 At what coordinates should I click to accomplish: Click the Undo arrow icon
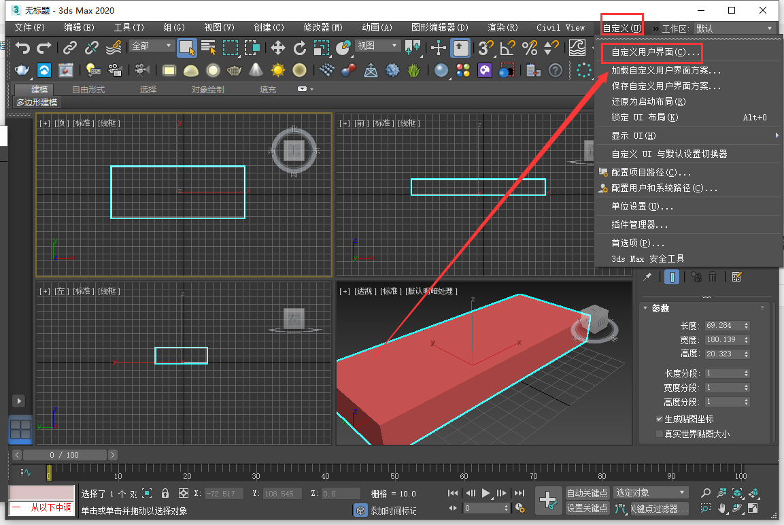pyautogui.click(x=22, y=48)
